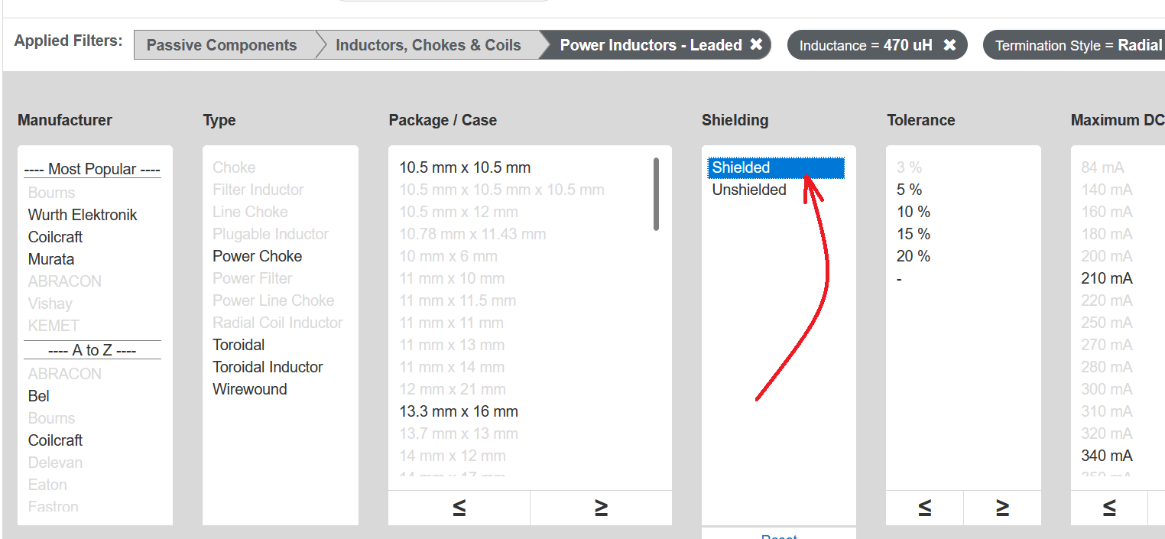Click less-than-or-equal under Tolerance
The height and width of the screenshot is (539, 1165).
click(x=924, y=508)
